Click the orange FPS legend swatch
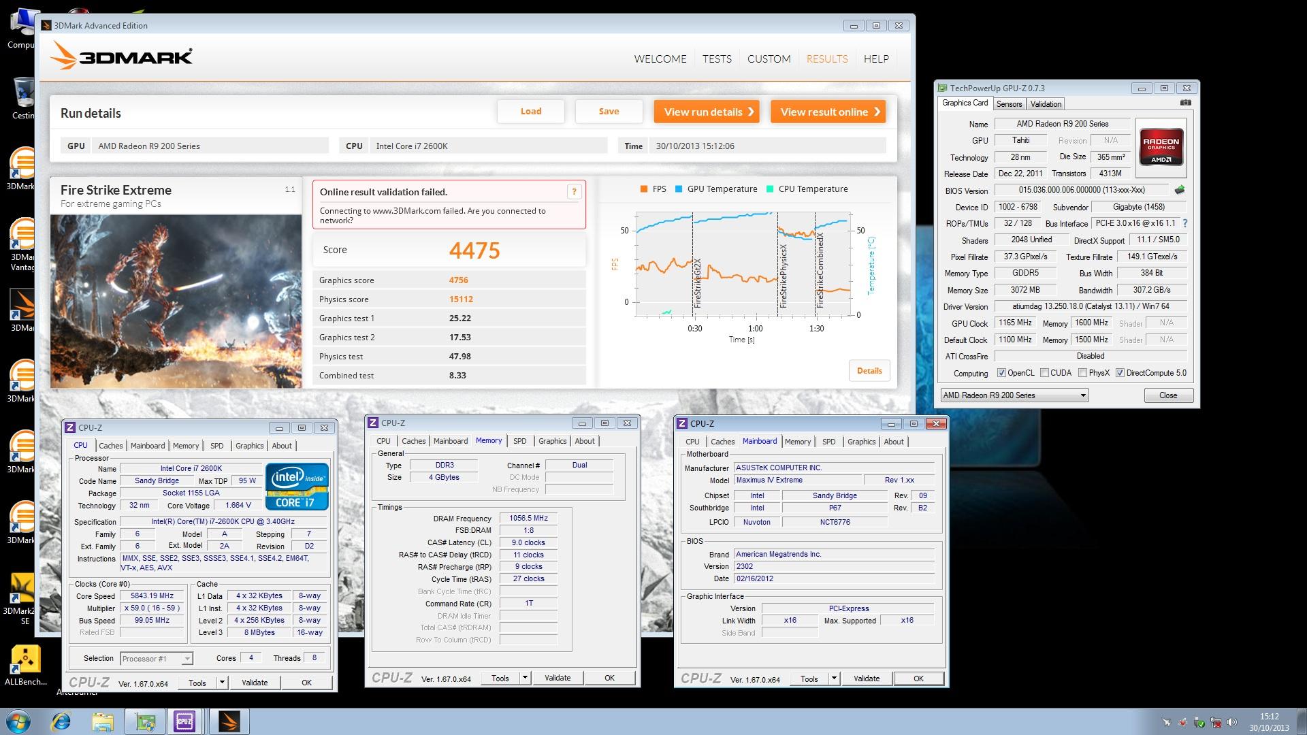 [643, 189]
